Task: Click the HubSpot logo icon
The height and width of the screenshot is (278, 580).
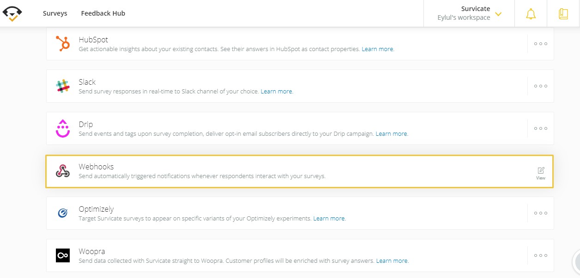Action: point(63,44)
